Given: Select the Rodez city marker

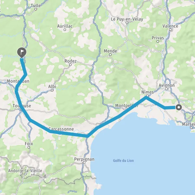Looking at the screenshot, I should point(71,65).
